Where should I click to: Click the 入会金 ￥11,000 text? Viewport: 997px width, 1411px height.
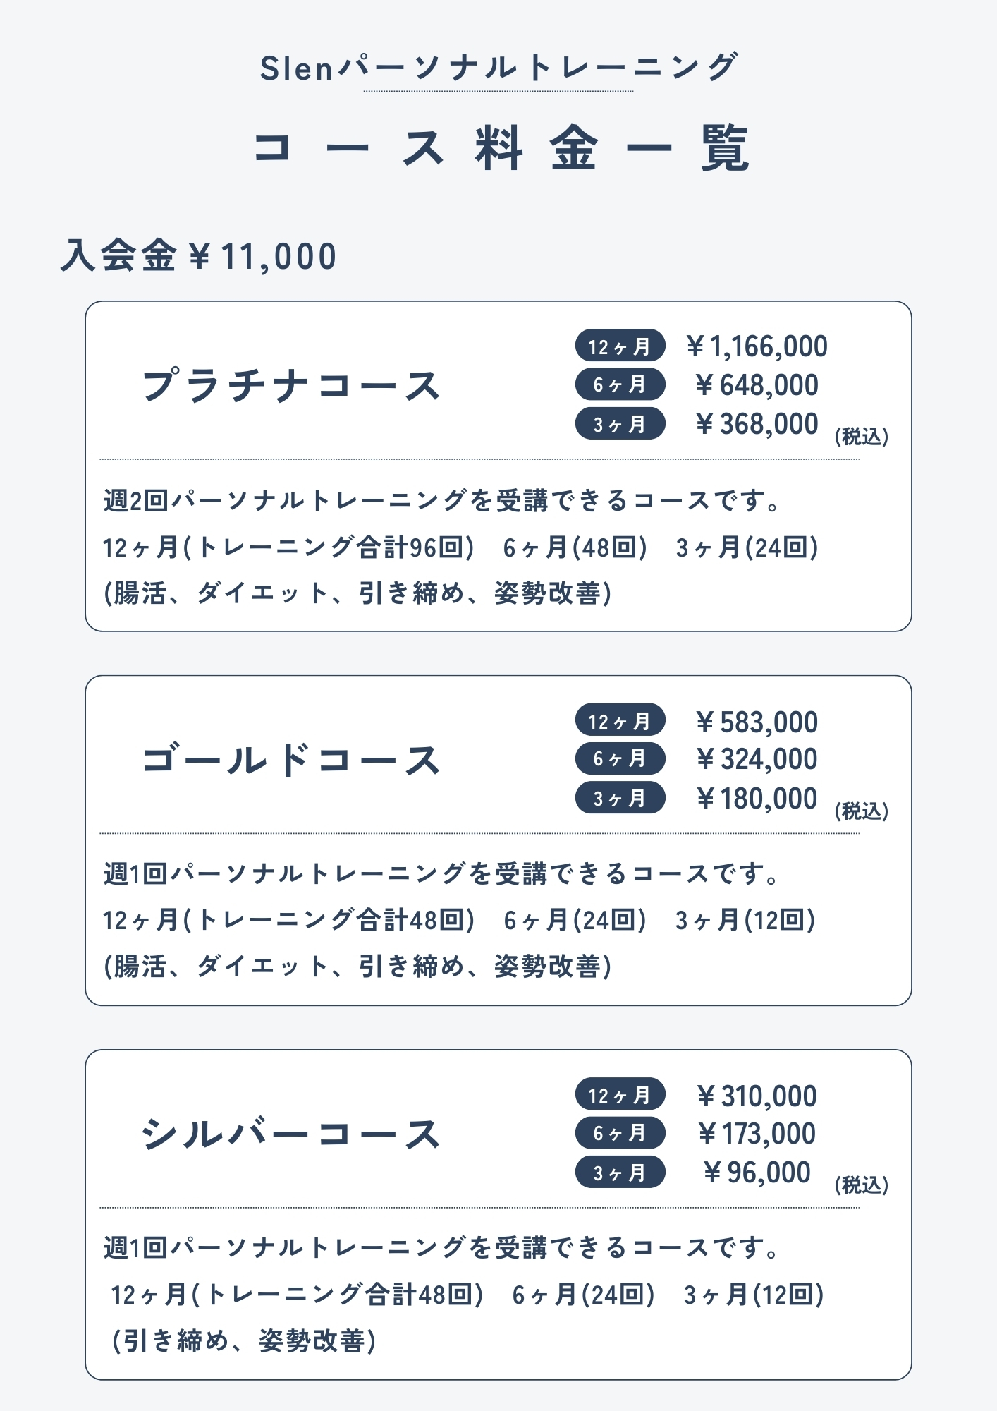[x=199, y=256]
